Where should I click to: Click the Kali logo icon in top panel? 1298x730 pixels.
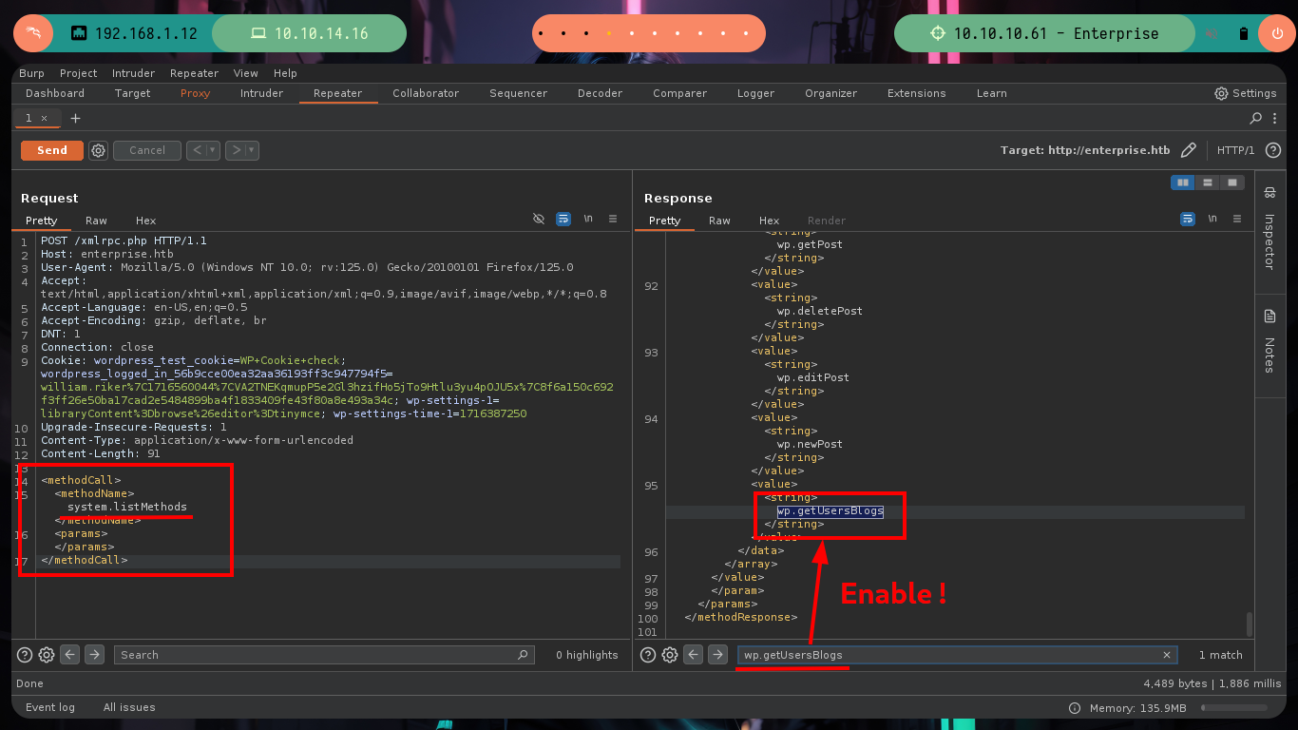pyautogui.click(x=33, y=33)
